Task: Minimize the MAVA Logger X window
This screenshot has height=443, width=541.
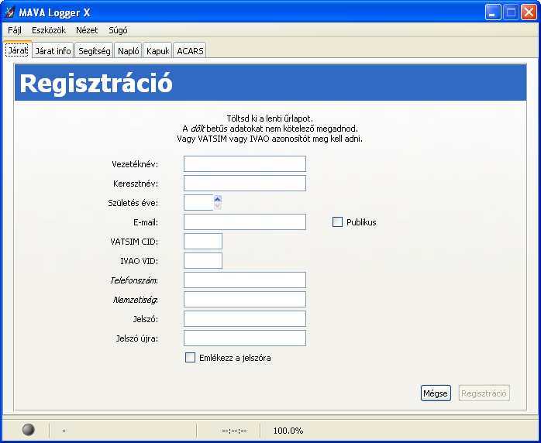Action: pos(493,12)
